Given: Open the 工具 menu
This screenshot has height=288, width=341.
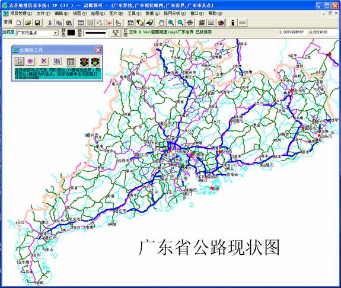Looking at the screenshot, I should pos(134,14).
